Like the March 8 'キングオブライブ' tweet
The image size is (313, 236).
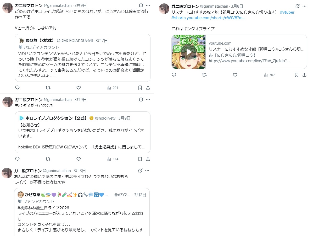click(x=235, y=75)
